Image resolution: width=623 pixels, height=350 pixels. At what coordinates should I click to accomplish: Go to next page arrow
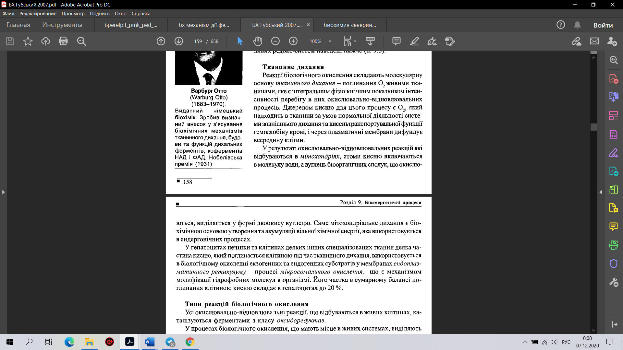(x=179, y=41)
